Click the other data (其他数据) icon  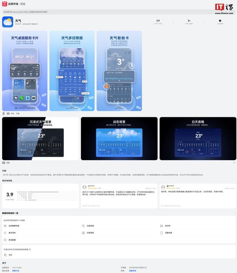(5, 240)
